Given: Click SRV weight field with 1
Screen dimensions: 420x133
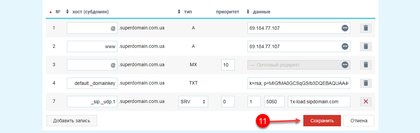Looking at the screenshot, I should pyautogui.click(x=254, y=102).
